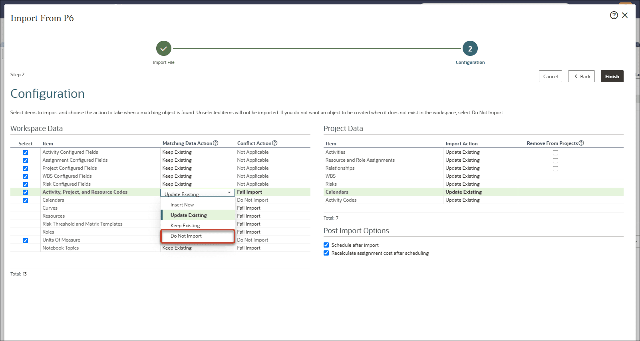Viewport: 640px width, 341px height.
Task: Click the Matching Data Action help icon
Action: tap(215, 143)
